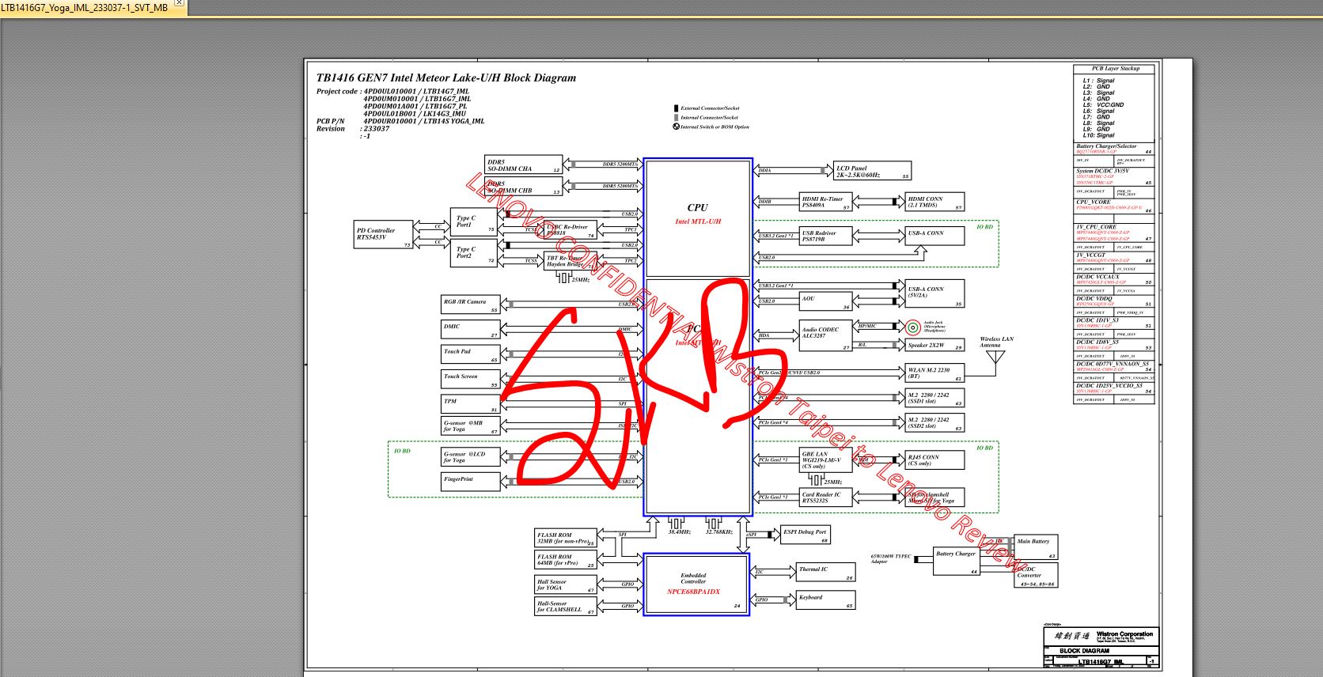Click the "G-sensor @LCD for Yoga" block
This screenshot has height=677, width=1323.
pyautogui.click(x=471, y=457)
